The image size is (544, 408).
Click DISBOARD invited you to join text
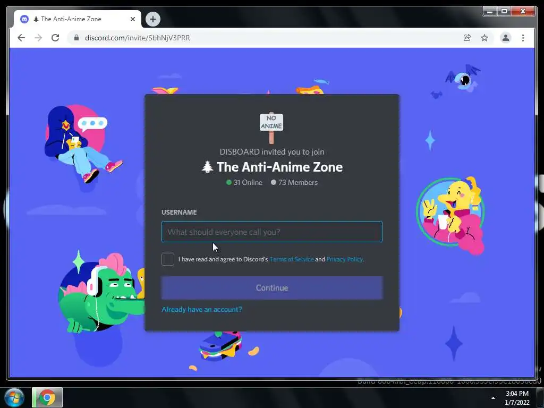(271, 151)
